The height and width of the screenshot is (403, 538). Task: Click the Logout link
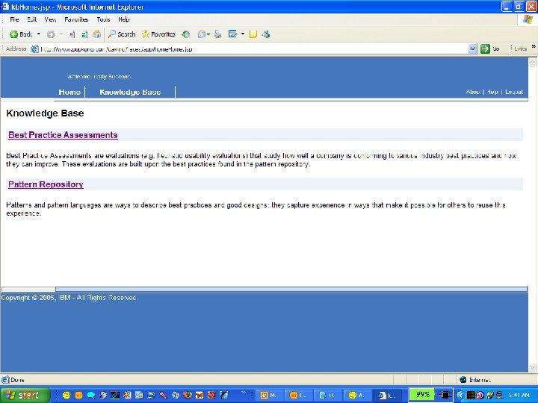pyautogui.click(x=513, y=92)
